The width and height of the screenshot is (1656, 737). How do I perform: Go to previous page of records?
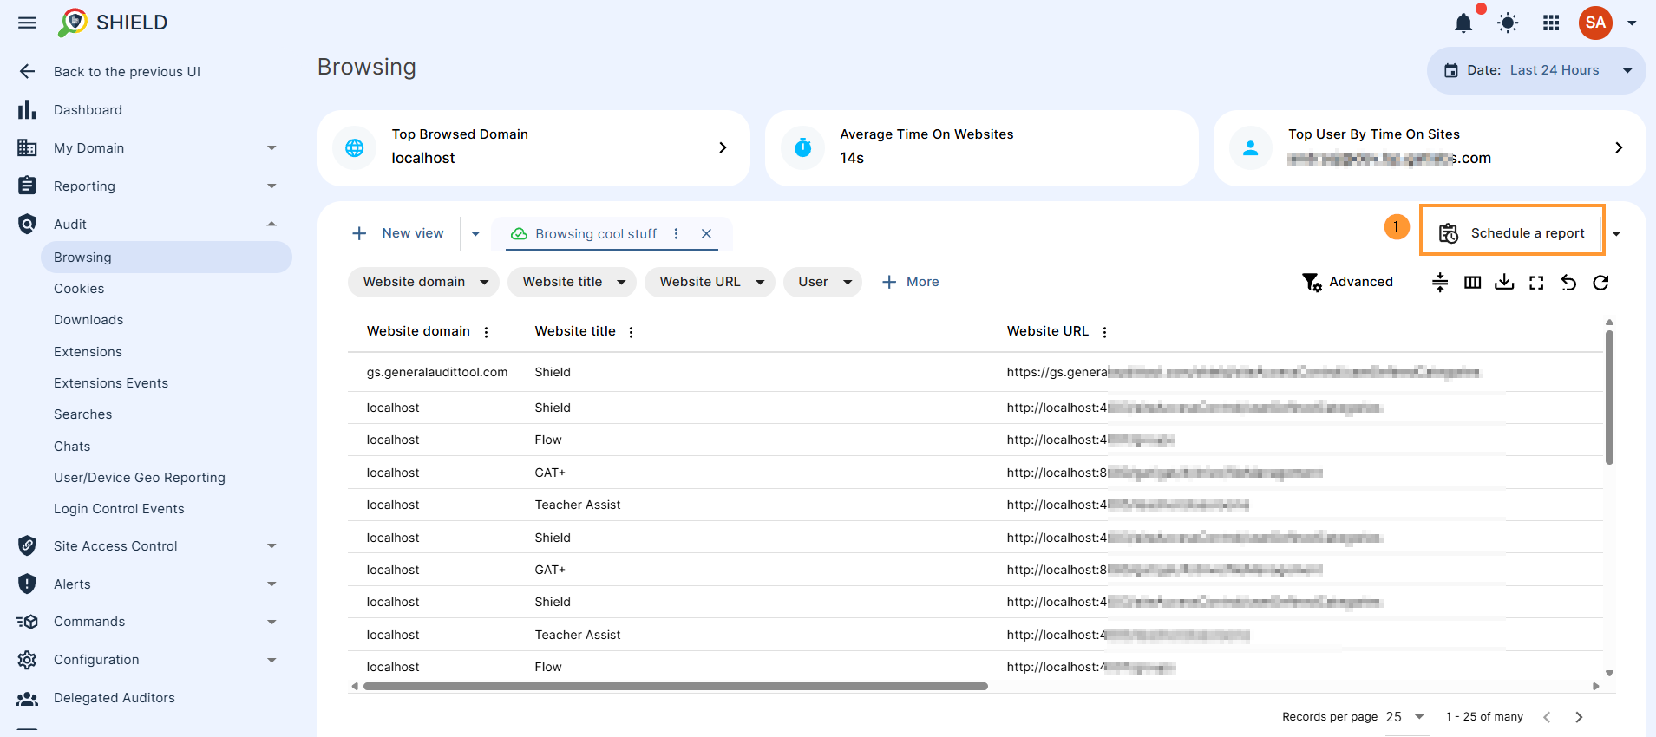coord(1547,717)
